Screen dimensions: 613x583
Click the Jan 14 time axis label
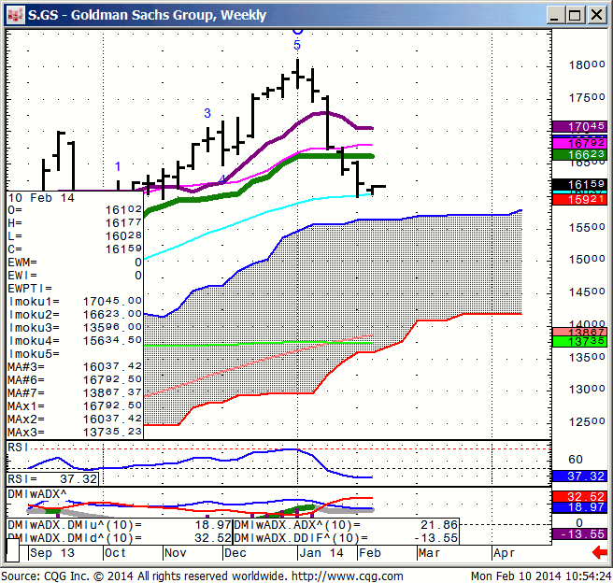(x=321, y=553)
